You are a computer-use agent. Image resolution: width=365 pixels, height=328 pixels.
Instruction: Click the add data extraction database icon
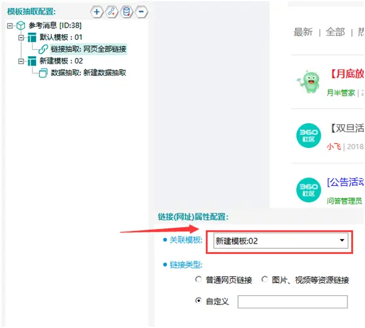click(x=127, y=12)
